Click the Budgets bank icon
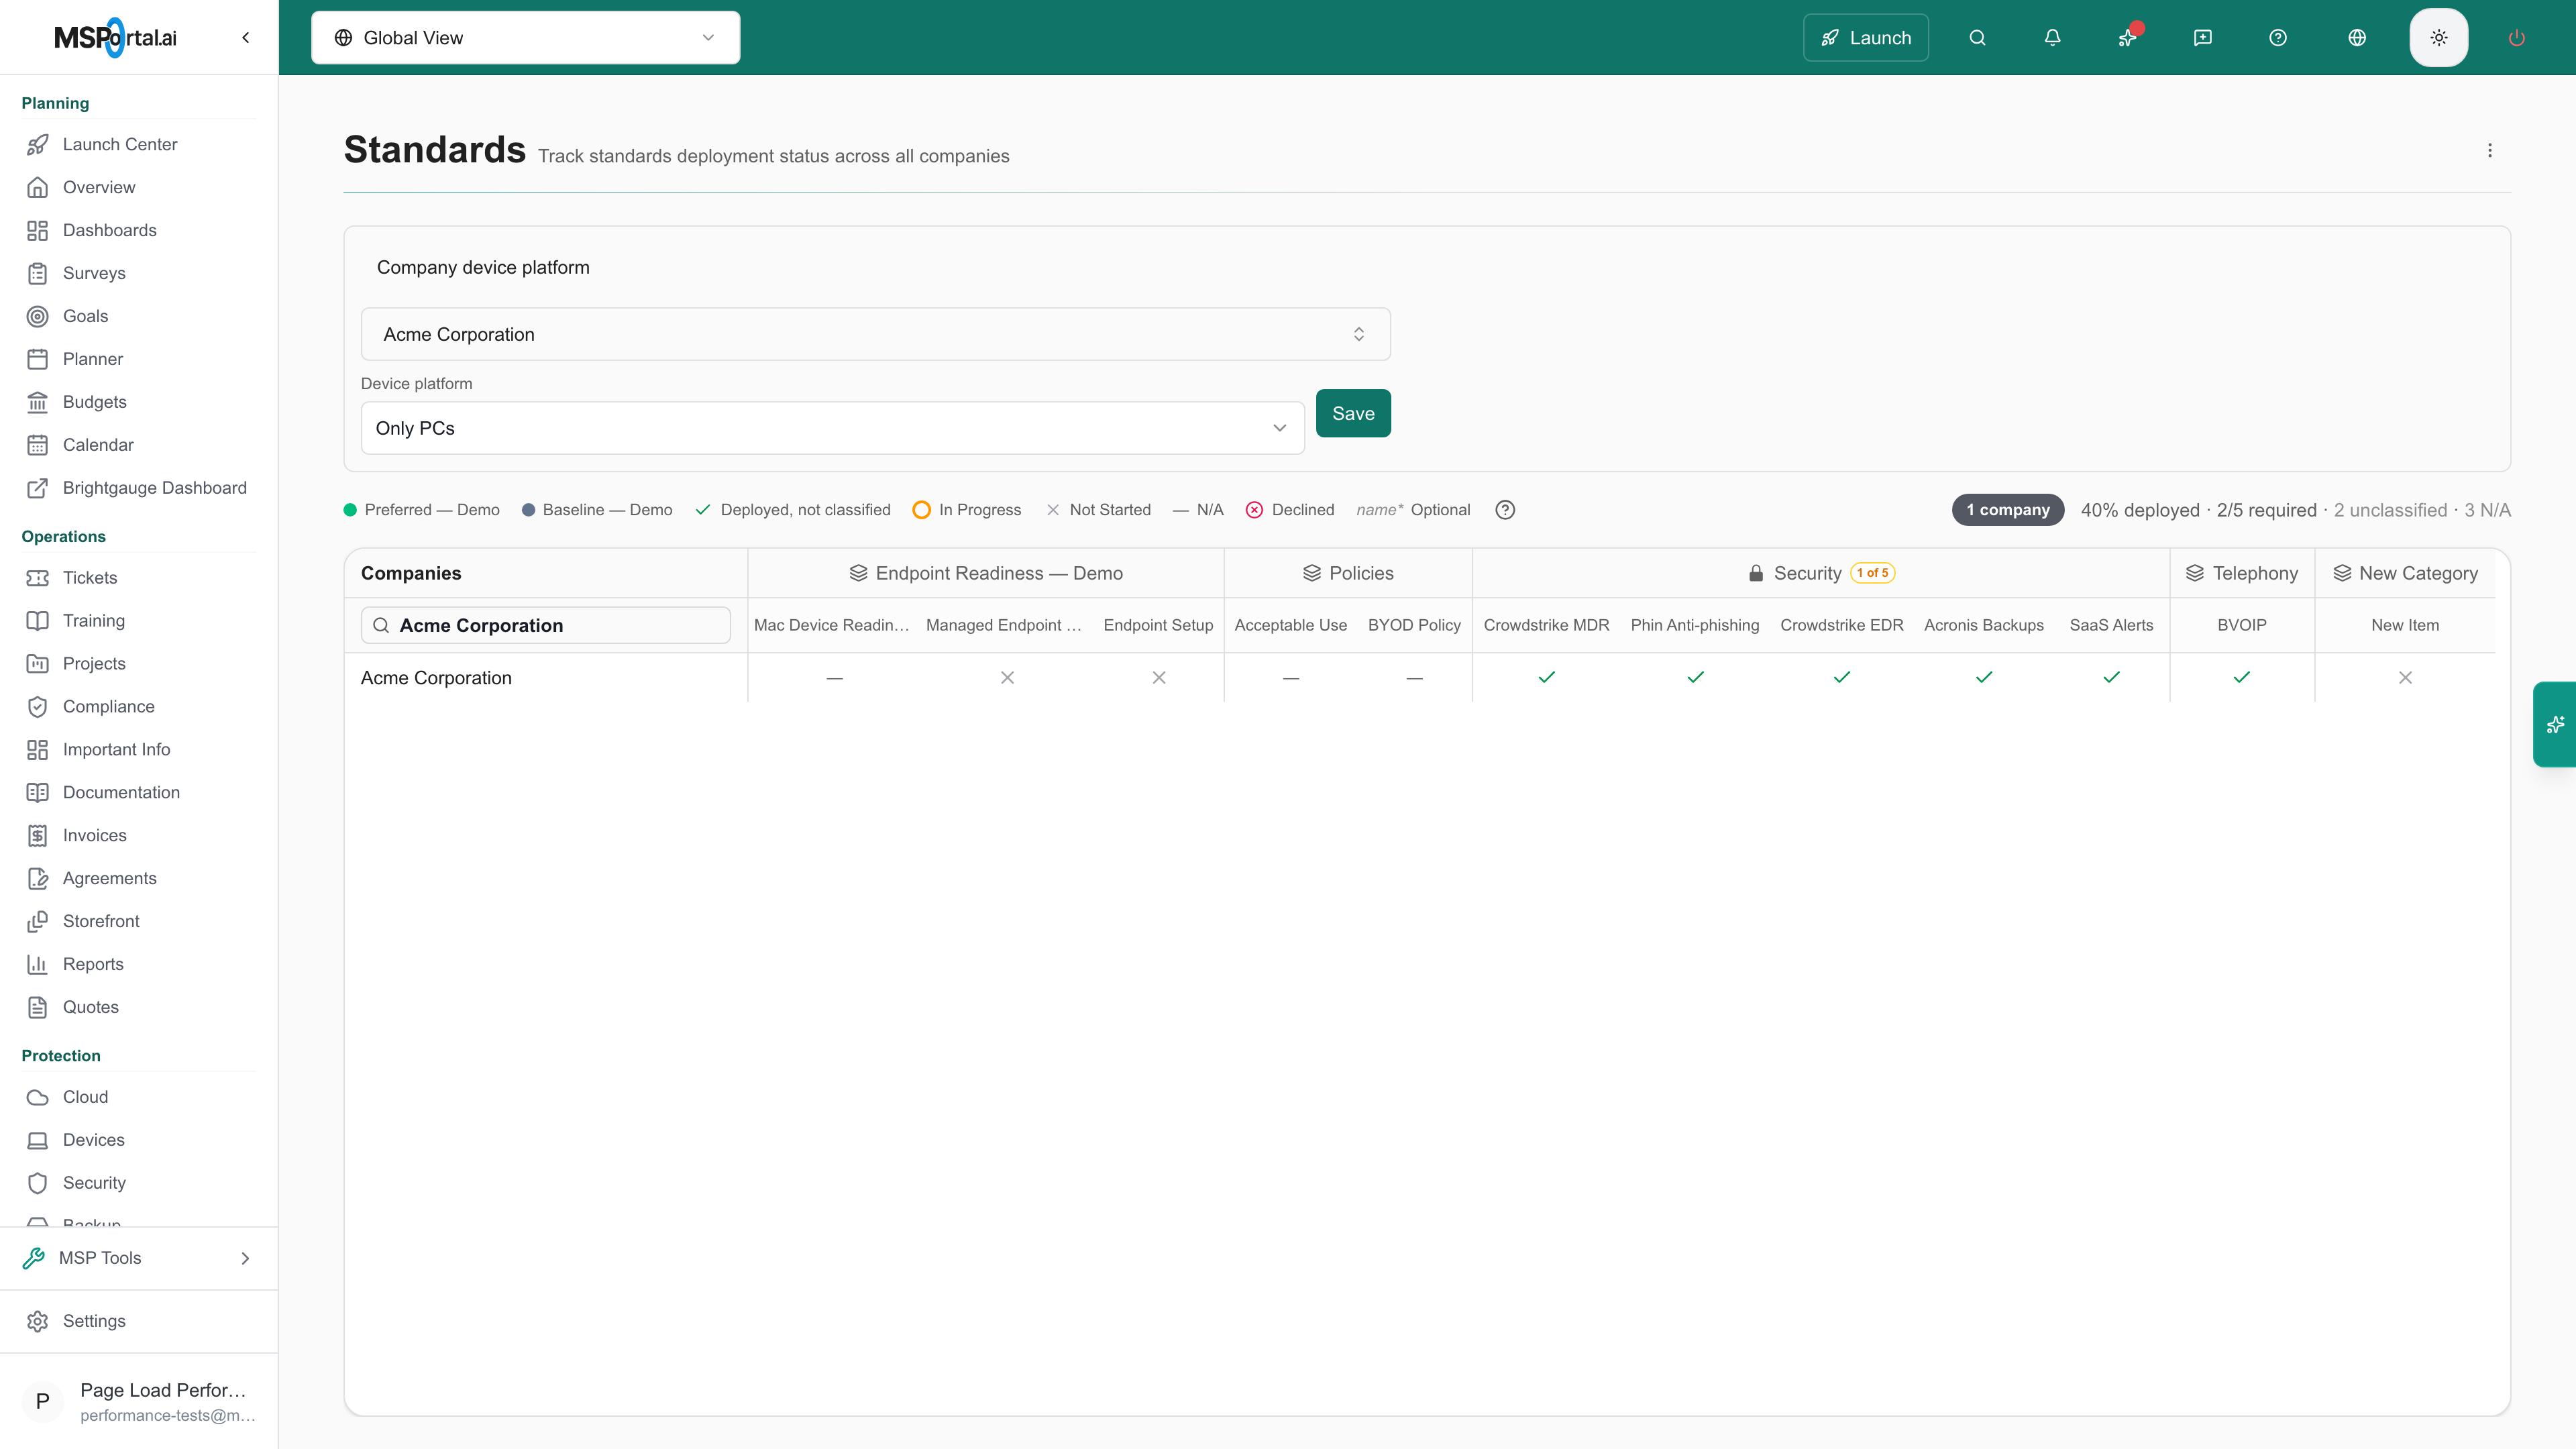 tap(37, 402)
